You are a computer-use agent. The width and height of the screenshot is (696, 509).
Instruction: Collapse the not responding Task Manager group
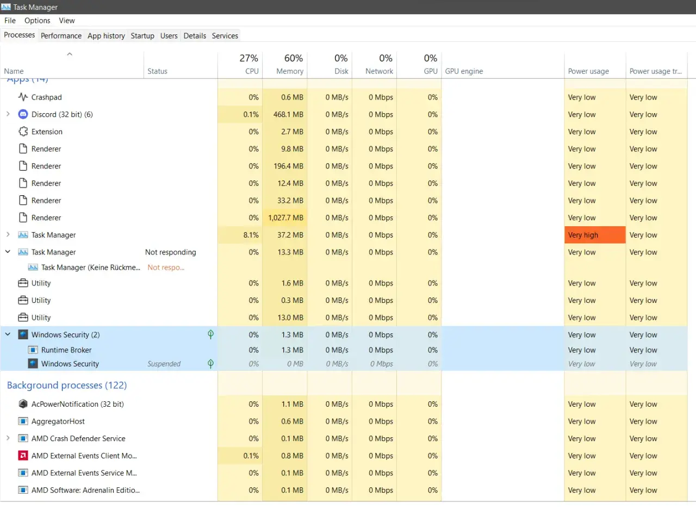point(8,252)
